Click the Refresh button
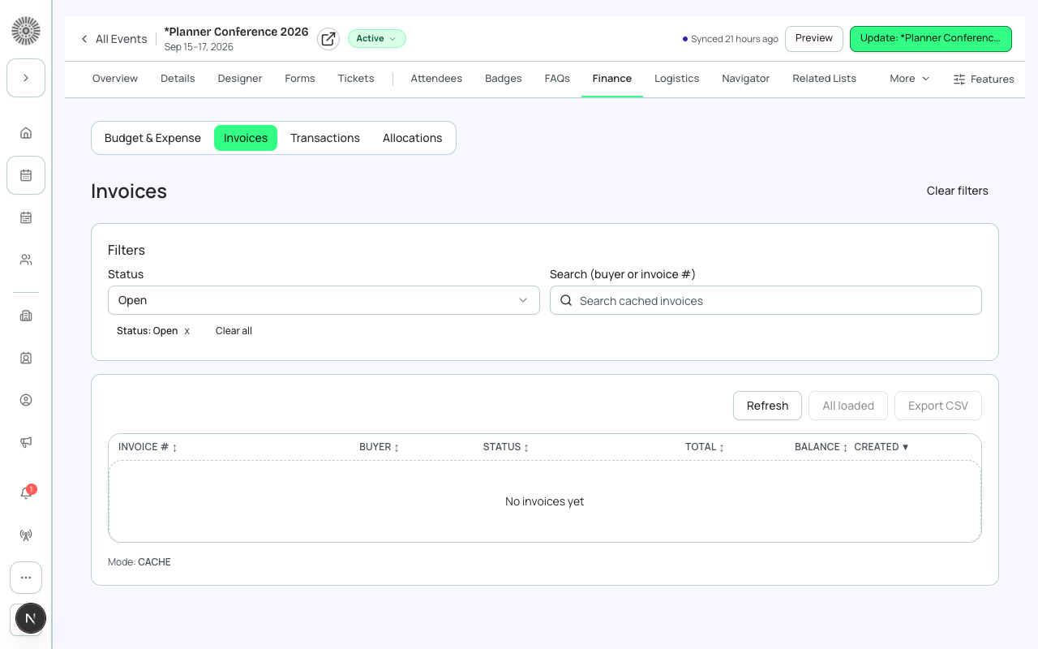The height and width of the screenshot is (649, 1038). pyautogui.click(x=767, y=406)
